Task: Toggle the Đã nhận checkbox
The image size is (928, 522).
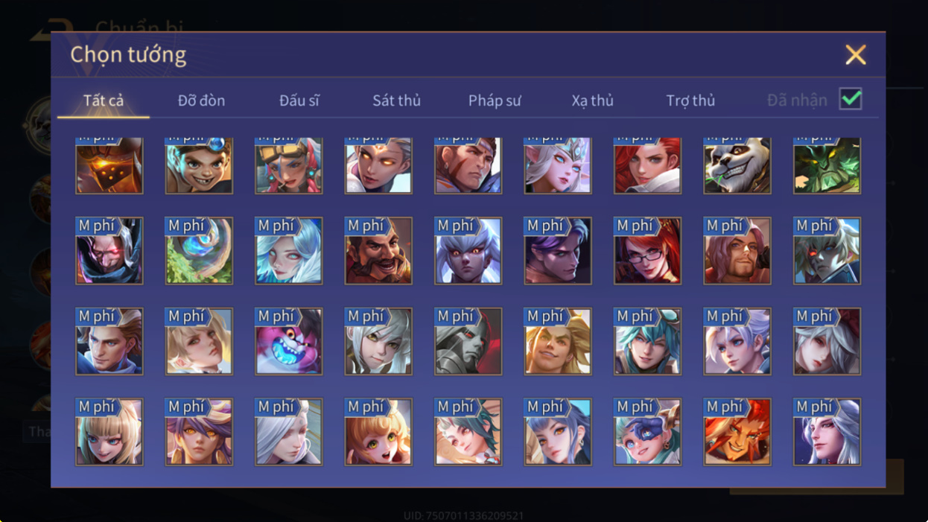Action: point(850,99)
